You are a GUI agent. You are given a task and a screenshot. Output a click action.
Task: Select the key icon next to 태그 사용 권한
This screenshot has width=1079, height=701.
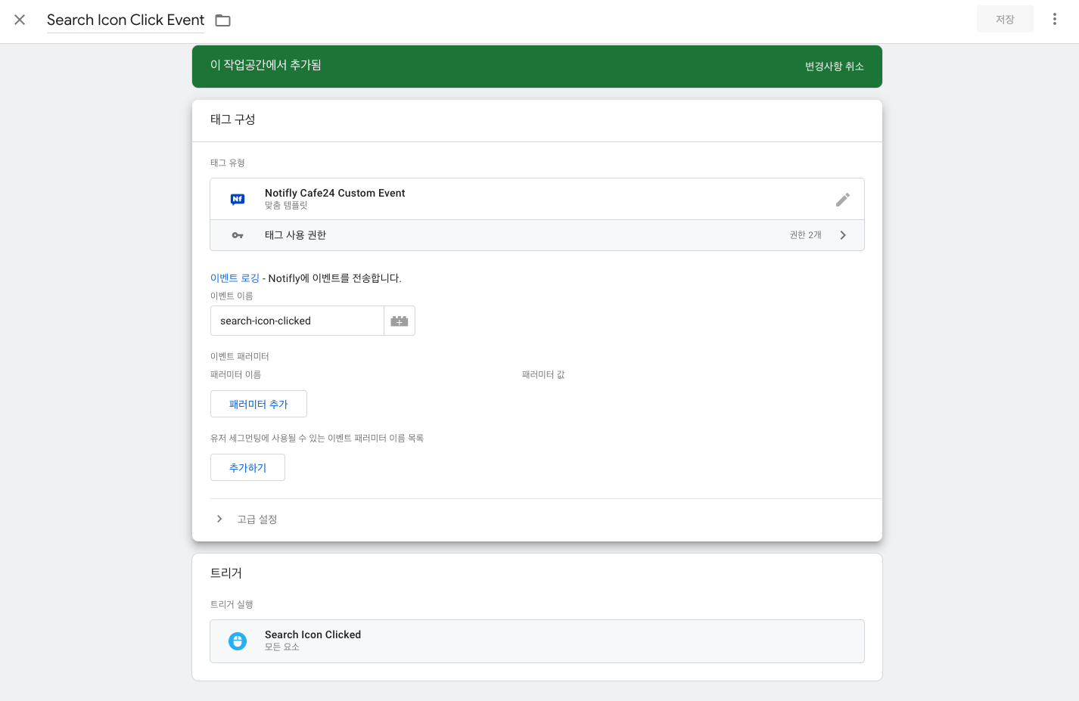tap(238, 234)
